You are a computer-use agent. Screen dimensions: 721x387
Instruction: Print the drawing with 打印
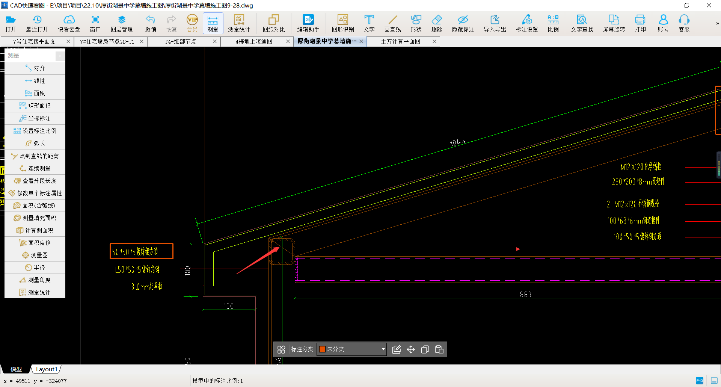point(640,23)
